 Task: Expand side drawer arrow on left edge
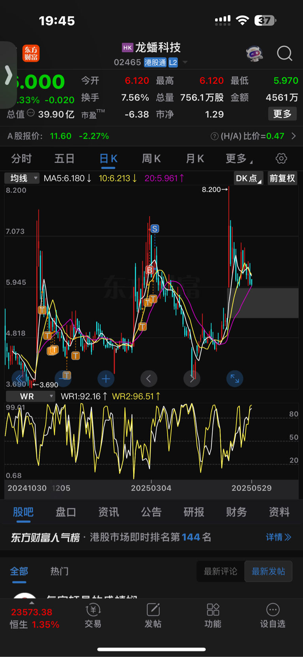(8, 75)
